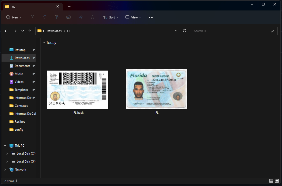Click the Rename icon in toolbar
The height and width of the screenshot is (186, 282).
pos(68,17)
